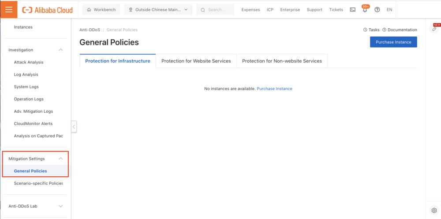Open Scenario-specific Policies in the sidebar
Viewport: 441px width, 219px height.
[38, 183]
